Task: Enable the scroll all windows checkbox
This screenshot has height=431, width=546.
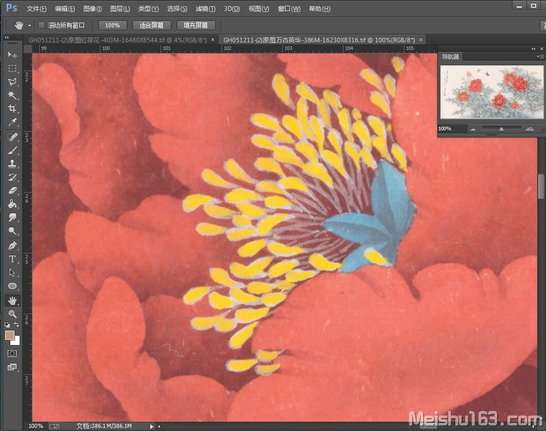Action: 41,25
